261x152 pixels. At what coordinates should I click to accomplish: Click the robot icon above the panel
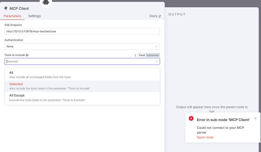tap(46, 3)
